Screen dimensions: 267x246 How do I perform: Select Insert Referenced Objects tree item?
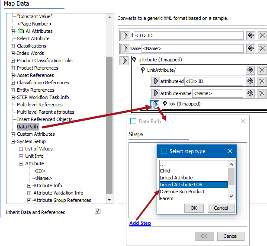pos(45,119)
